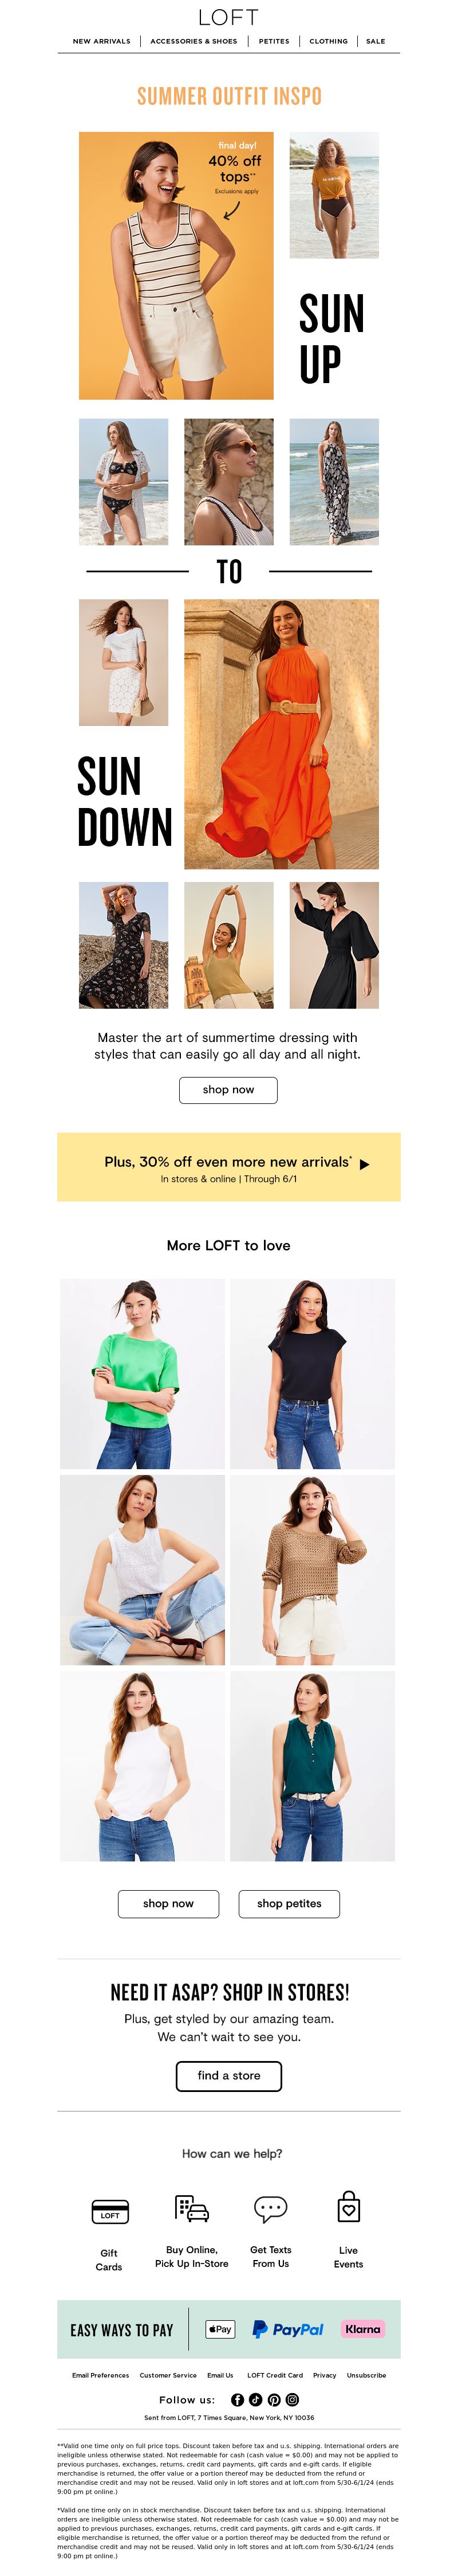Click the arrow beside 30% off new arrivals

[x=364, y=1165]
